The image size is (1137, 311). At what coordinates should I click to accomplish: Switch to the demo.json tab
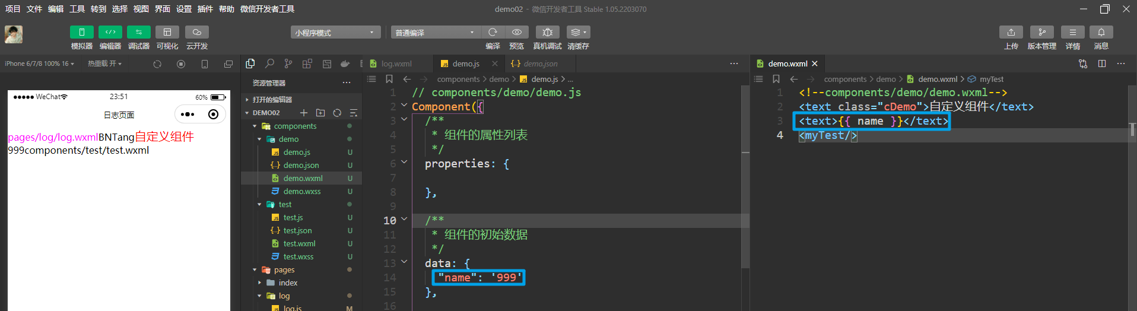coord(540,64)
